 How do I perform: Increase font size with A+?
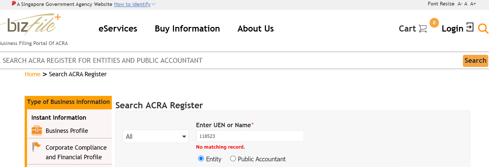click(473, 4)
